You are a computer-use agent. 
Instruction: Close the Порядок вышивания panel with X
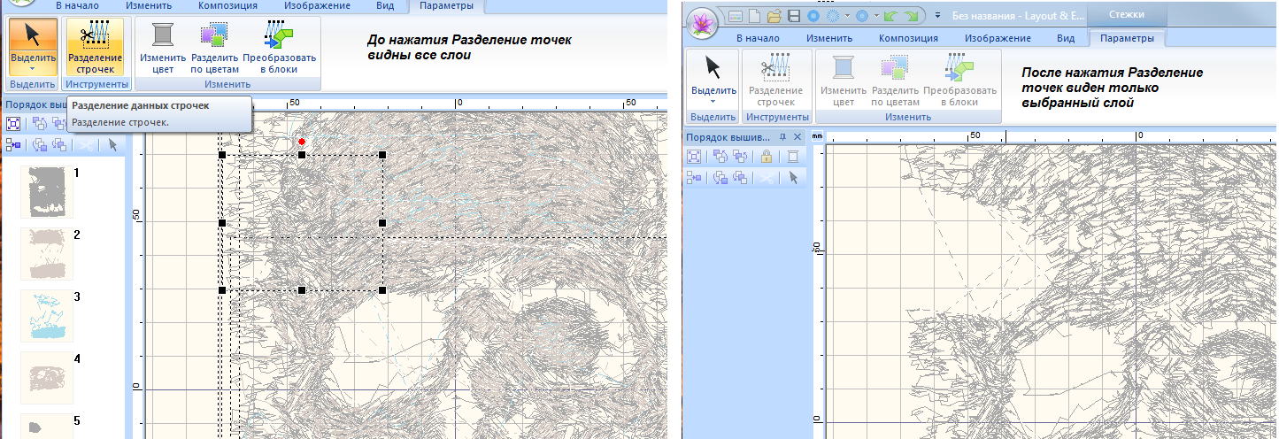point(797,137)
